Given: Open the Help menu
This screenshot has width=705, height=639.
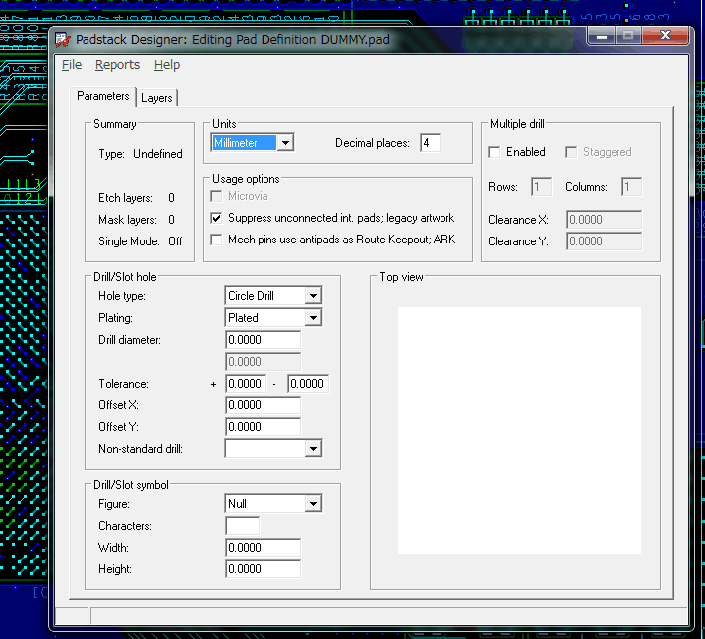Looking at the screenshot, I should click(167, 65).
